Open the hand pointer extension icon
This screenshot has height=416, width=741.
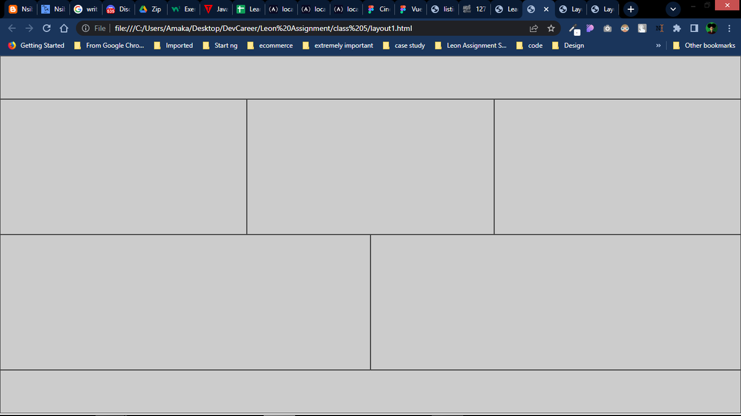642,28
